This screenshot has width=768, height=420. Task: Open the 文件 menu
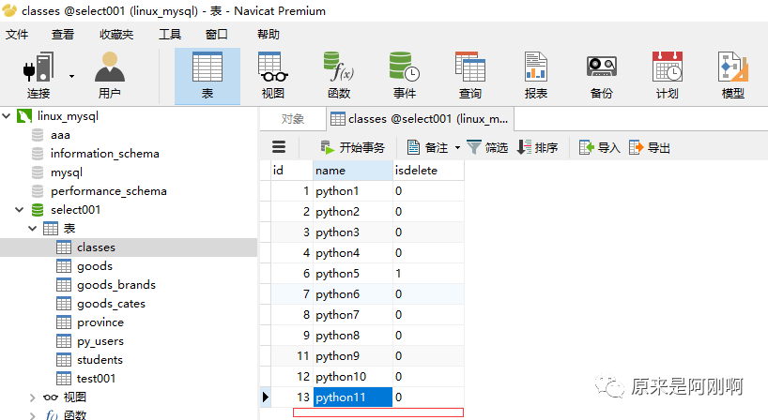pos(17,35)
